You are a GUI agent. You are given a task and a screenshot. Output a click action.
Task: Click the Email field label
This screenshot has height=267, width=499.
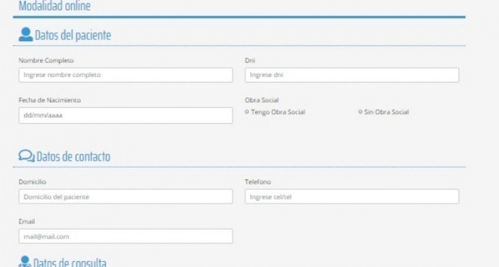coord(27,221)
